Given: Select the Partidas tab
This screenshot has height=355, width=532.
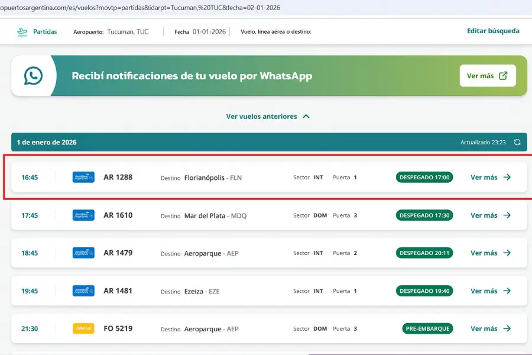Looking at the screenshot, I should [x=44, y=31].
